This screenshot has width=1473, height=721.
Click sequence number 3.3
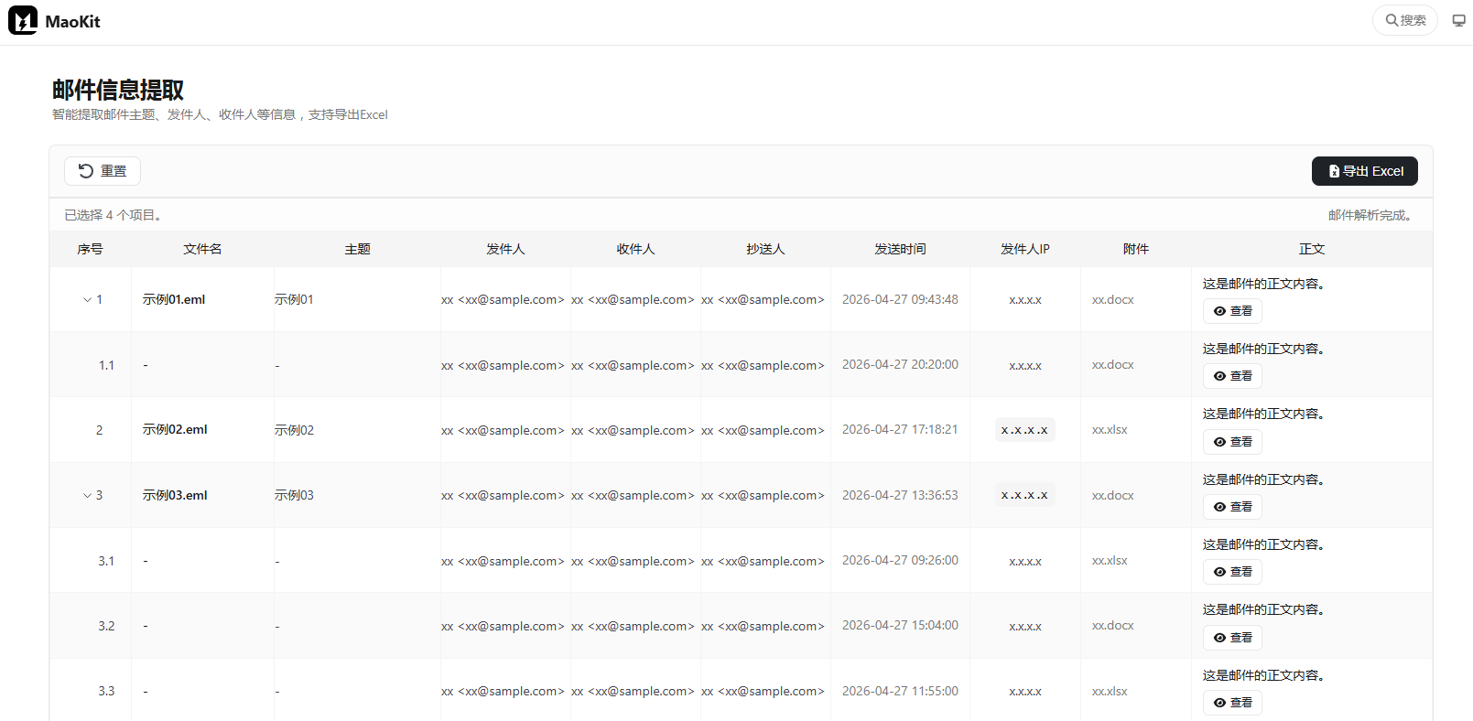coord(106,691)
